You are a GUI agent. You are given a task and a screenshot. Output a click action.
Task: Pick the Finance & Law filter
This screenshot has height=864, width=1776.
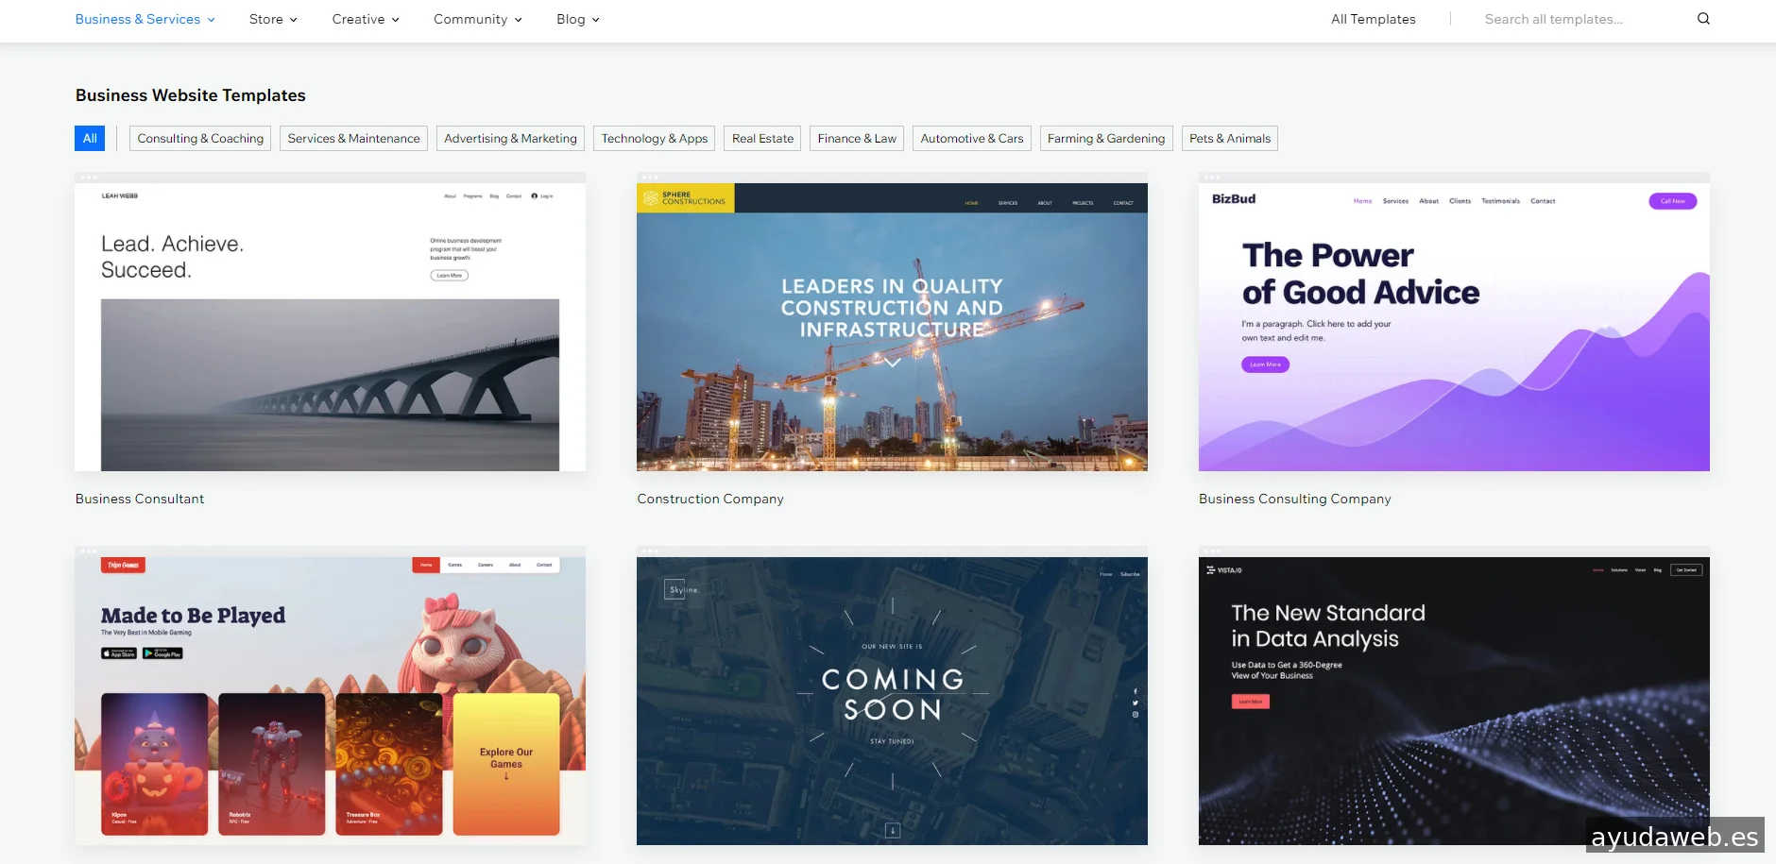[857, 139]
